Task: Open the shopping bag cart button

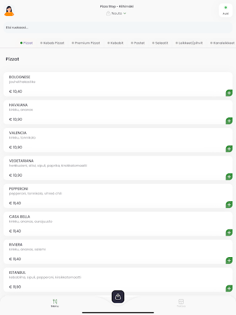Action: tap(118, 297)
